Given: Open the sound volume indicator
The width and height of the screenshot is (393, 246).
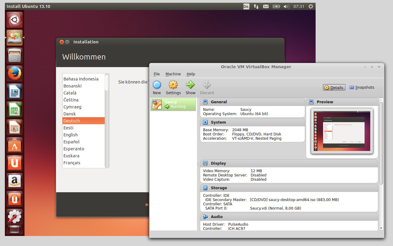Looking at the screenshot, I should click(286, 6).
